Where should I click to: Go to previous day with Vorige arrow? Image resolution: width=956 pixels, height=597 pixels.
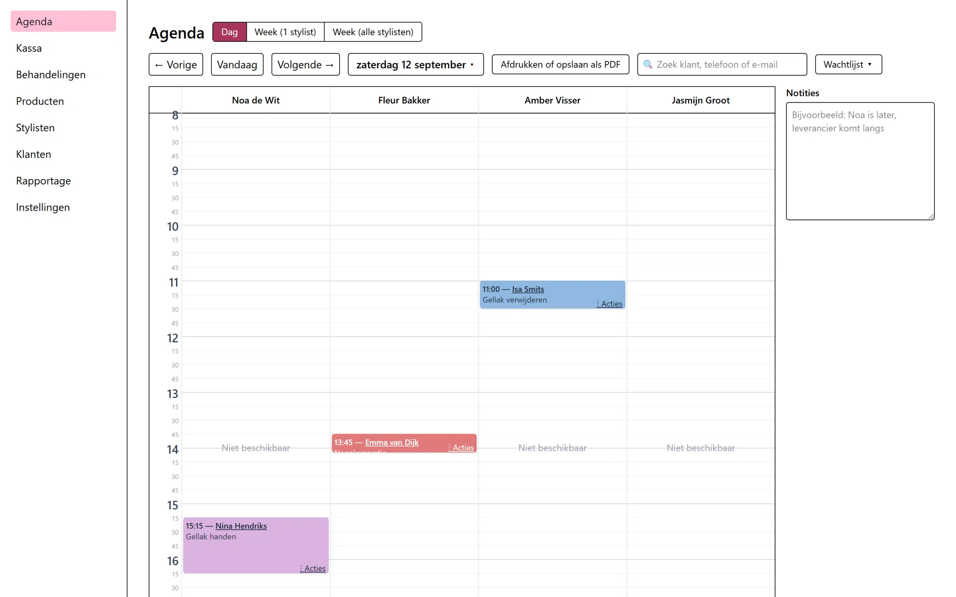point(176,64)
